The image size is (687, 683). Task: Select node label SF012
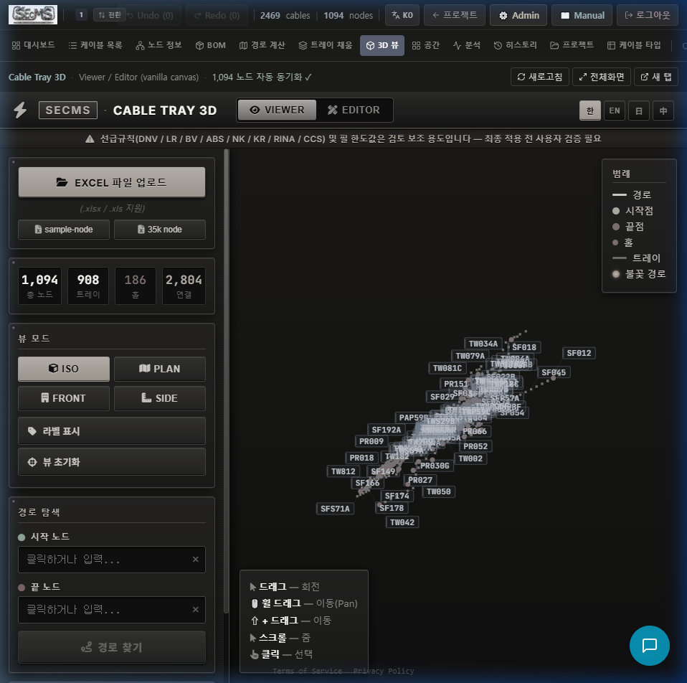(x=579, y=353)
